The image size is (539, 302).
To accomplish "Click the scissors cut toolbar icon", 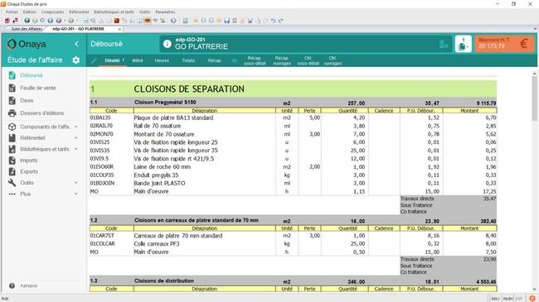I will point(250,21).
